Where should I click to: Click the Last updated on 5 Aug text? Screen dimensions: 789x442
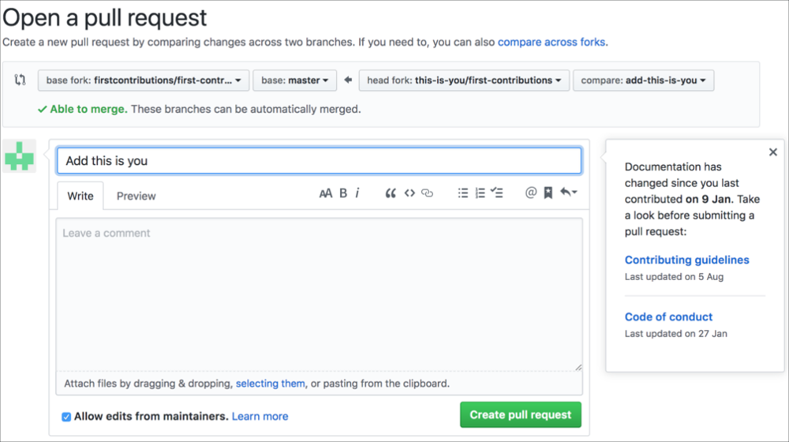(674, 277)
